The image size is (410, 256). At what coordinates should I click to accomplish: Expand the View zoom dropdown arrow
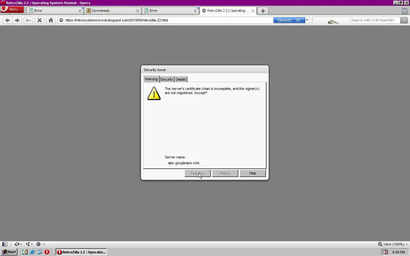[x=407, y=244]
